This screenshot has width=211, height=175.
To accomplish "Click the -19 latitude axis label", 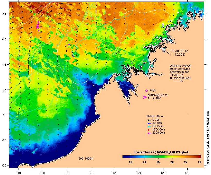I will (4, 140).
